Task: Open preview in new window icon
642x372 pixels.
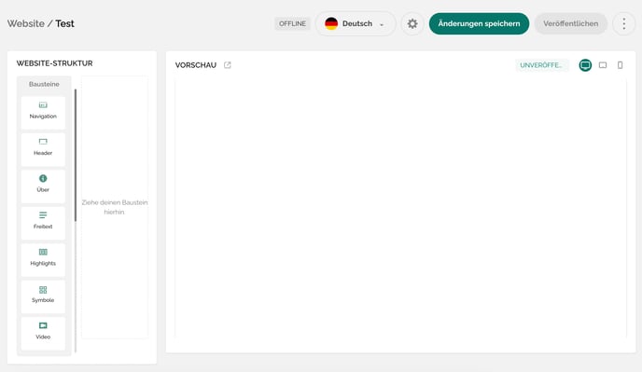Action: 228,65
